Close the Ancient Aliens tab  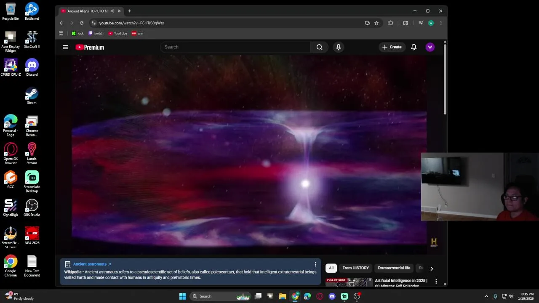pyautogui.click(x=119, y=11)
